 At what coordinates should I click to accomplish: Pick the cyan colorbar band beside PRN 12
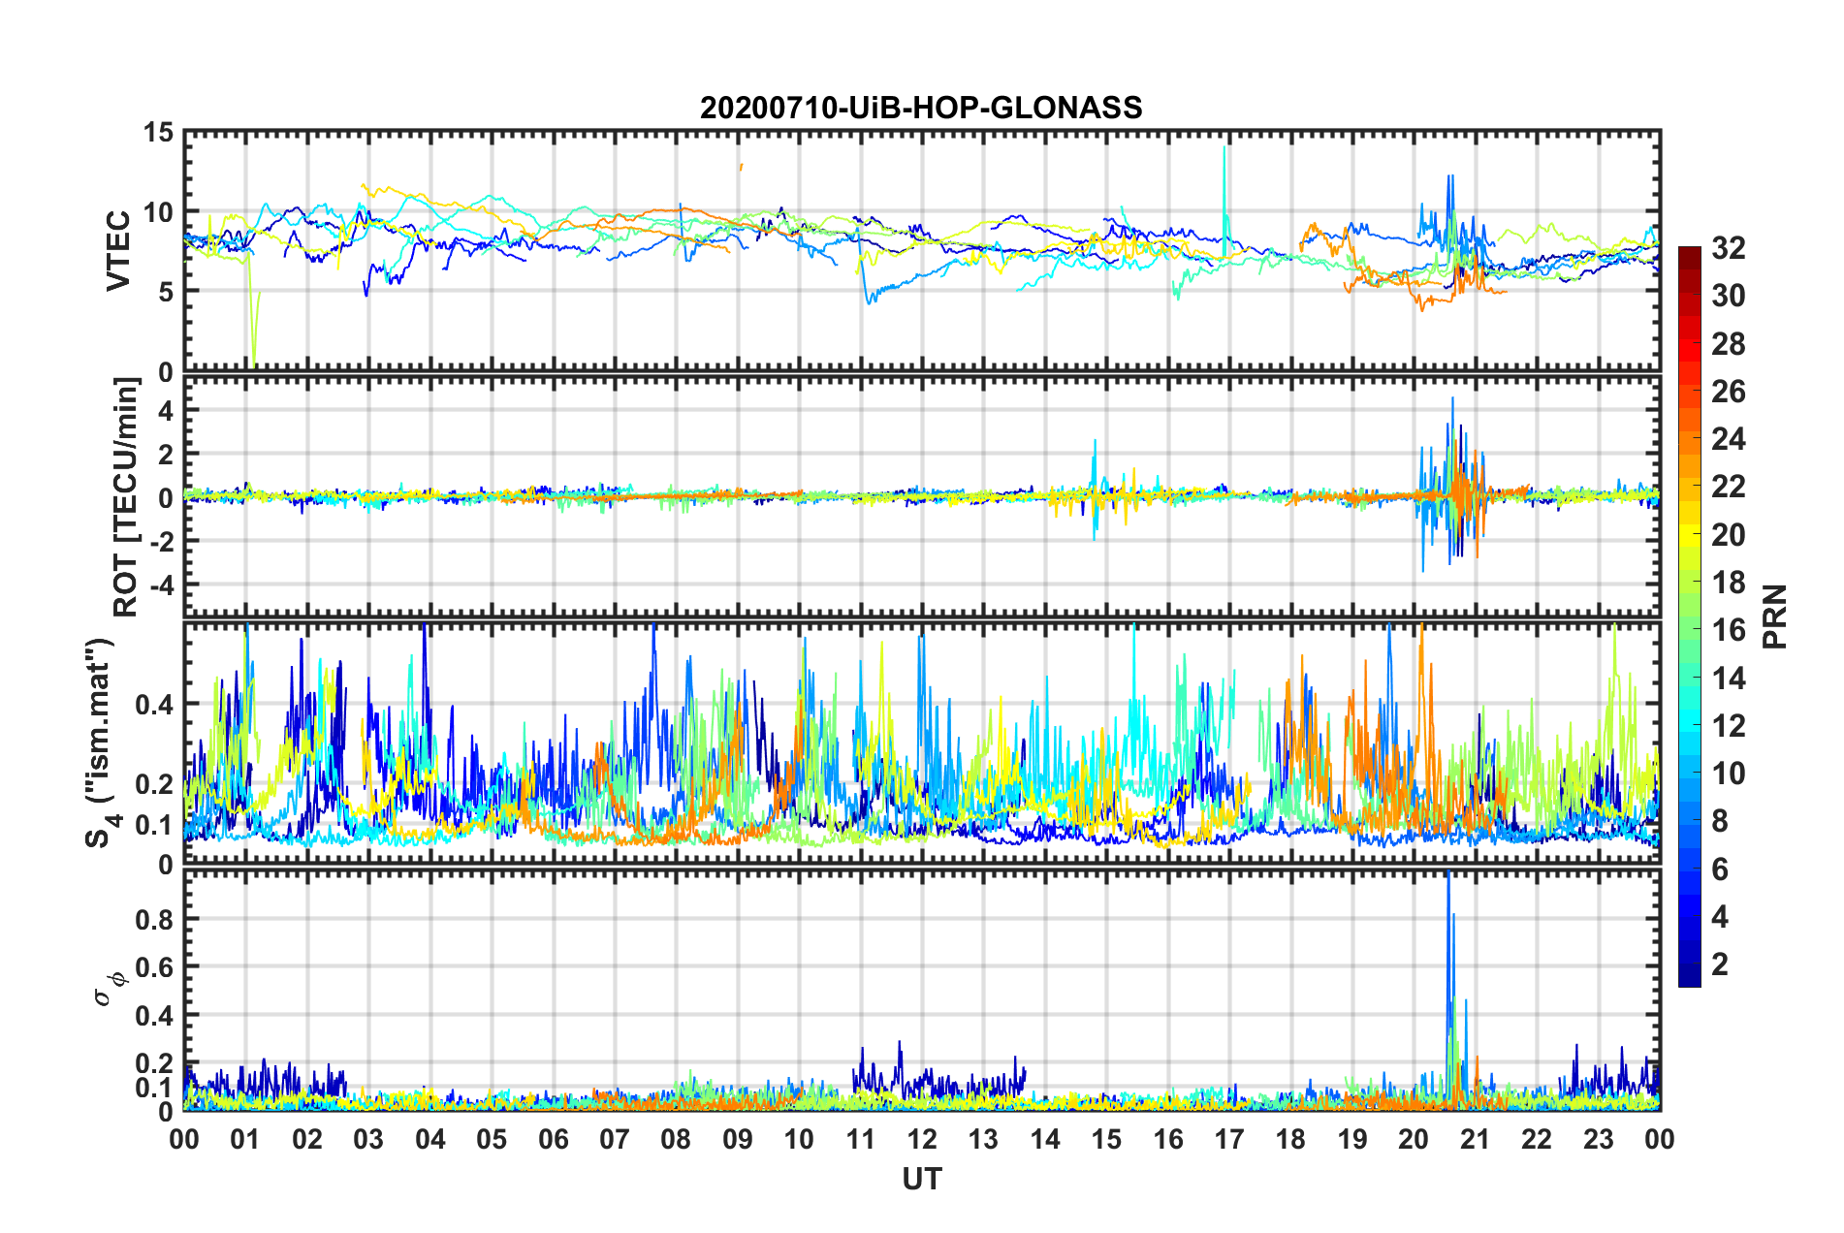1690,725
